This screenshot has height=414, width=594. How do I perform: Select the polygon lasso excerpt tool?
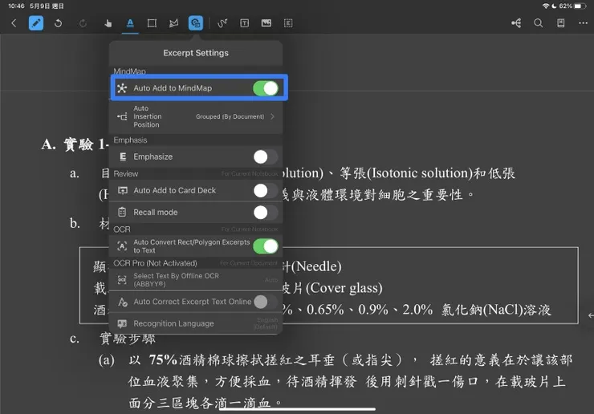coord(173,23)
